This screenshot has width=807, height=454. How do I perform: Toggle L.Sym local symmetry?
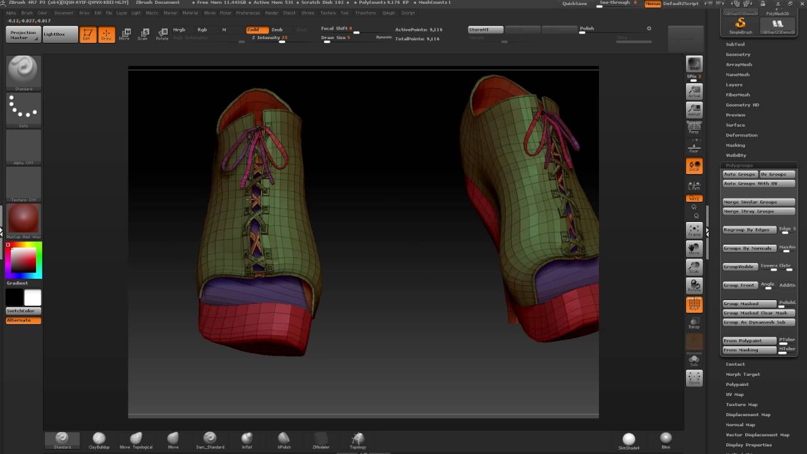pos(694,185)
